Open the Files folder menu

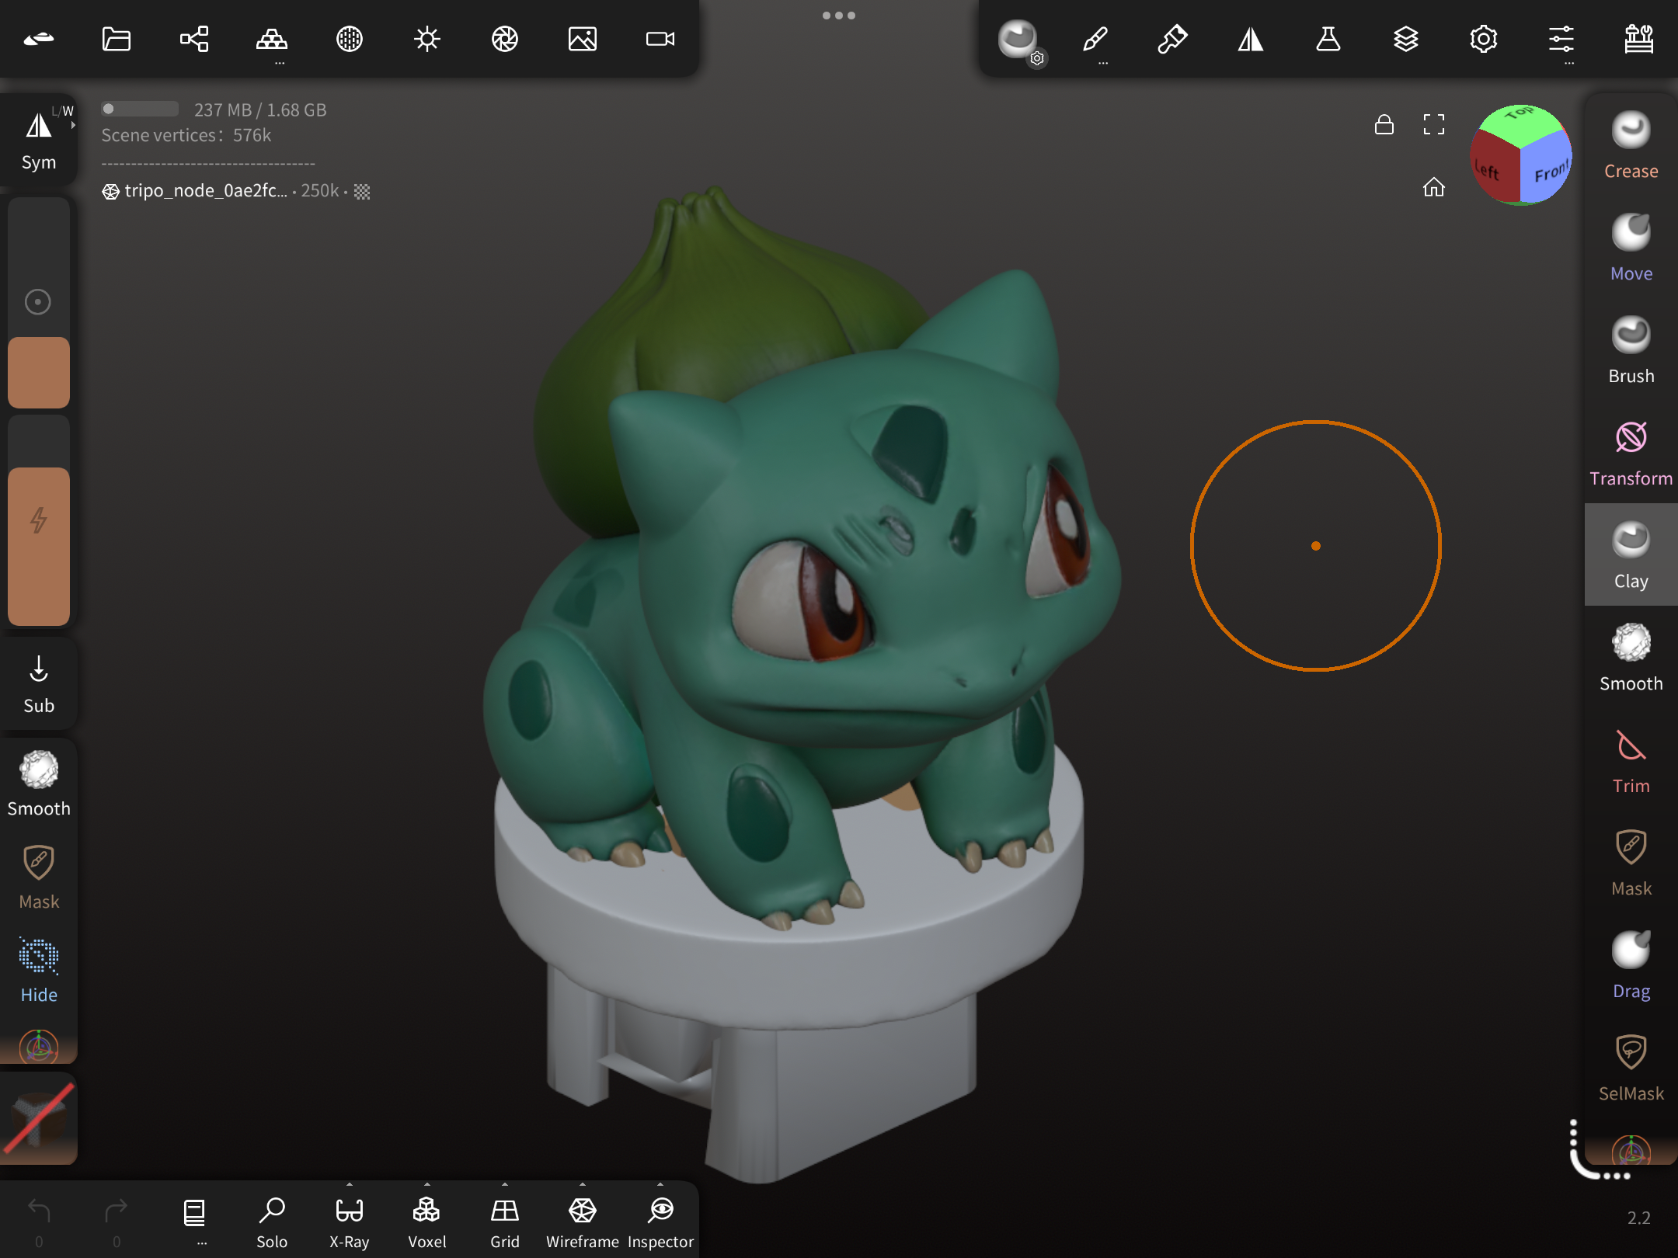click(117, 39)
